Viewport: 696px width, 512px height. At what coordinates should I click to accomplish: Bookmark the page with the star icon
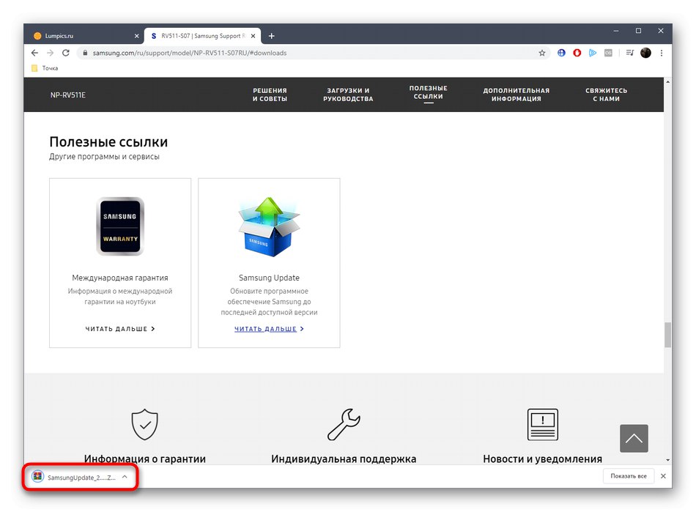pos(542,53)
